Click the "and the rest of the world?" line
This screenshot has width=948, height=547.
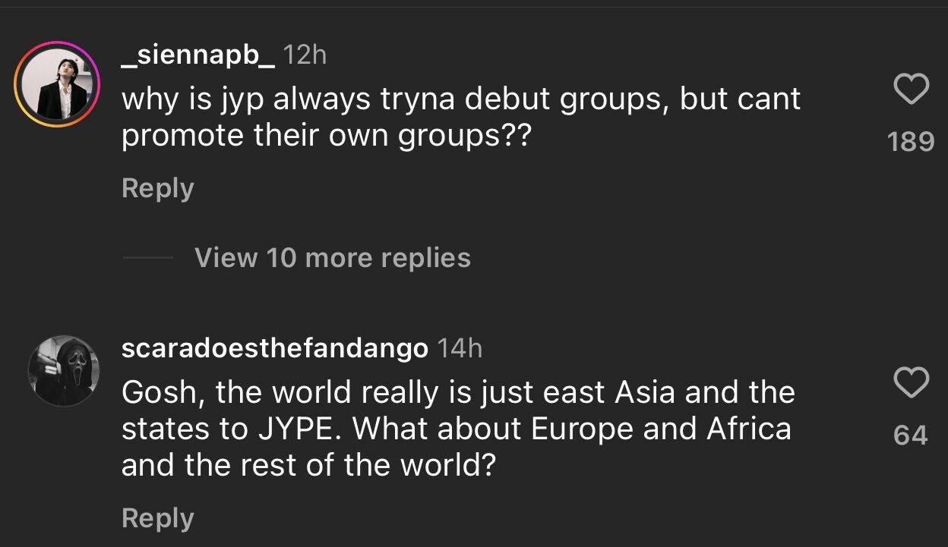coord(308,465)
